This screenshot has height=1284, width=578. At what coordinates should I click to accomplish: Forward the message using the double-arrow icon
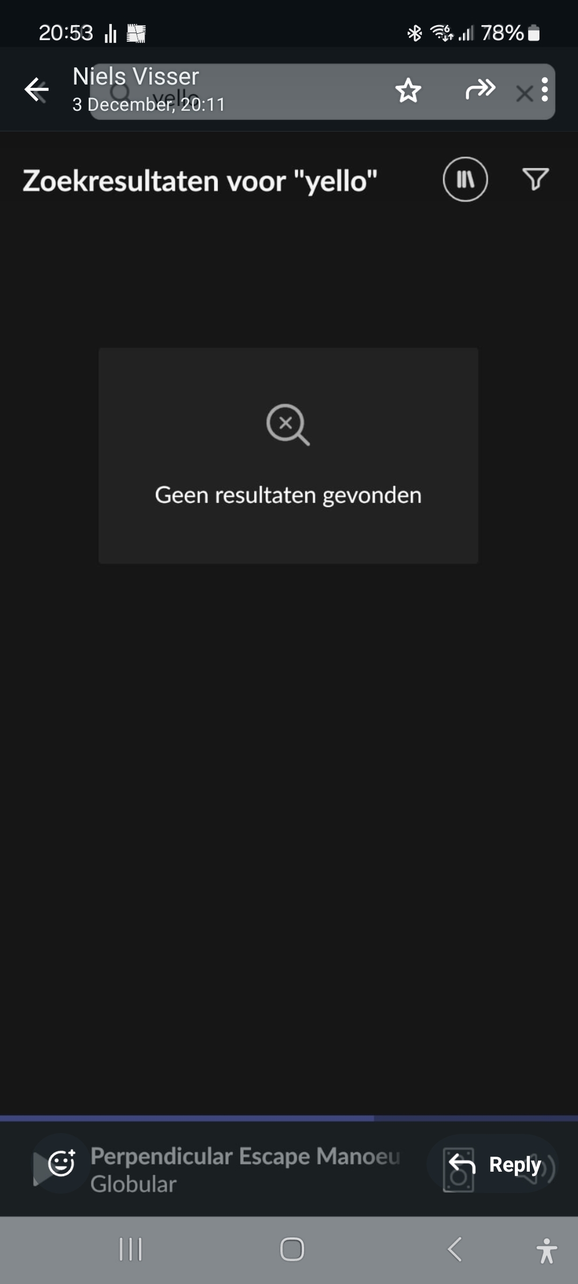pyautogui.click(x=480, y=89)
